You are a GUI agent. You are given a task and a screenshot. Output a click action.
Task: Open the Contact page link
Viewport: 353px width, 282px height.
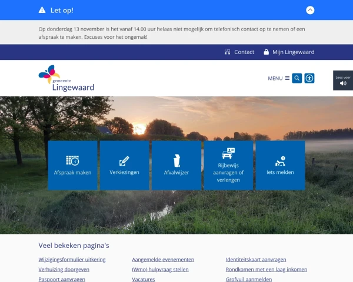coord(239,52)
